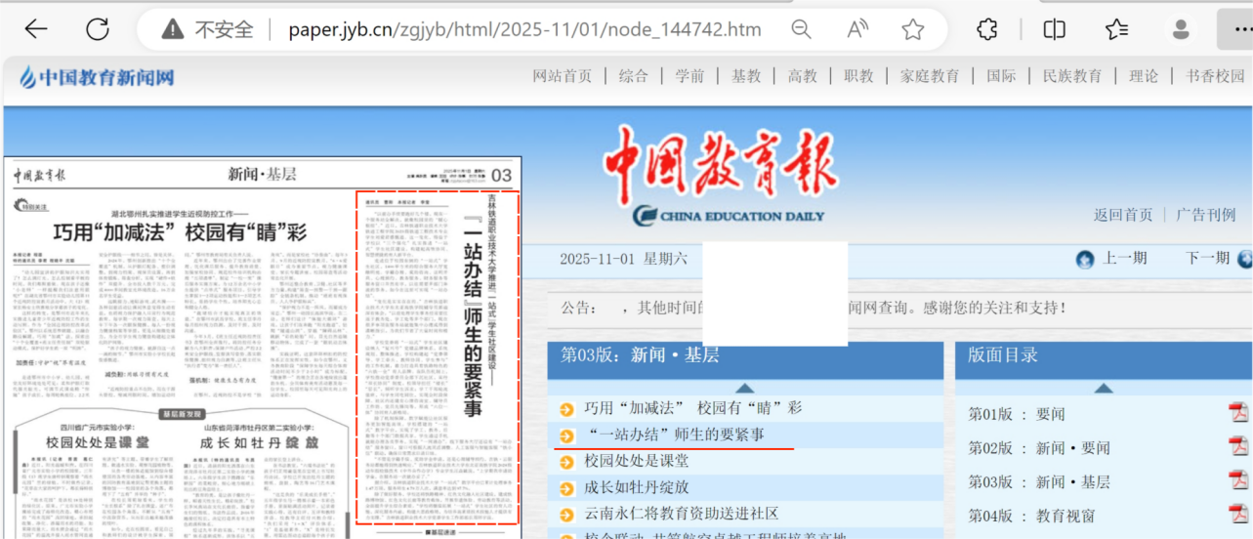
Task: Open the article “一站办结”师生的要紧事
Action: tap(677, 435)
